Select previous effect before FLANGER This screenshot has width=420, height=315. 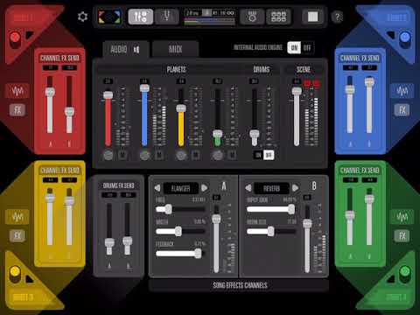coord(157,188)
